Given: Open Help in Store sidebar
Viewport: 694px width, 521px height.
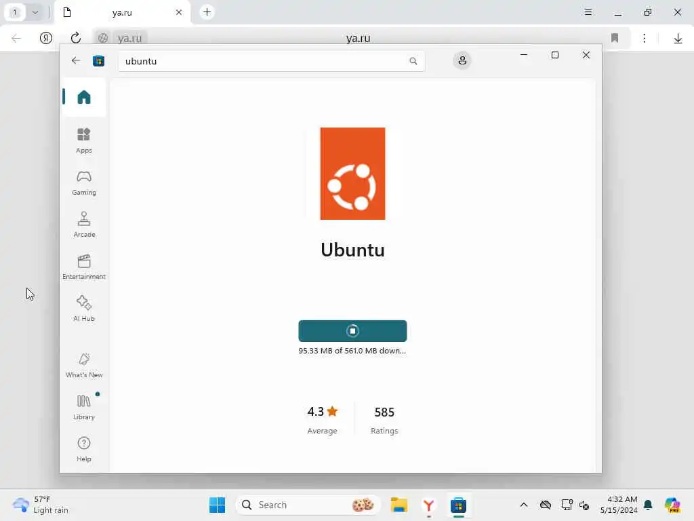Looking at the screenshot, I should [83, 449].
